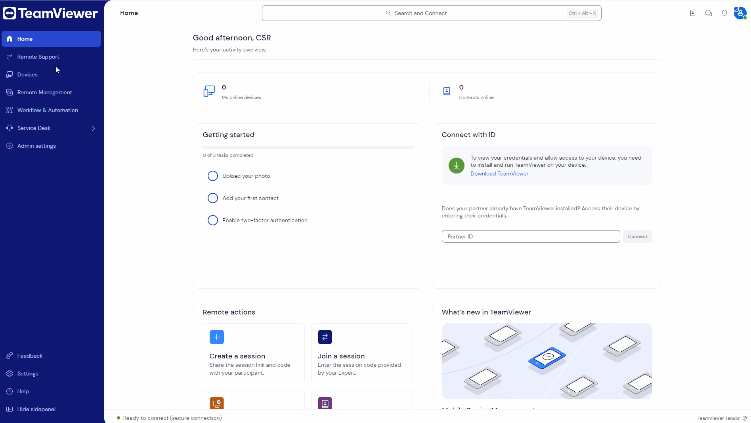
Task: Open Help in the sidebar
Action: point(51,391)
